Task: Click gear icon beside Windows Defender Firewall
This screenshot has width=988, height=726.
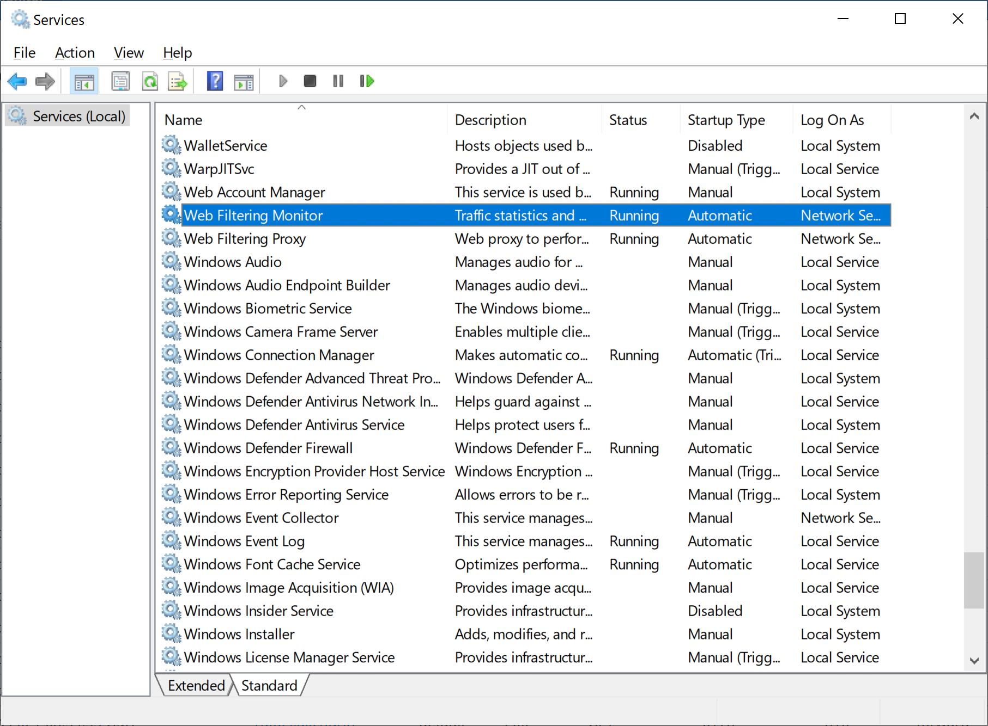Action: (x=171, y=447)
